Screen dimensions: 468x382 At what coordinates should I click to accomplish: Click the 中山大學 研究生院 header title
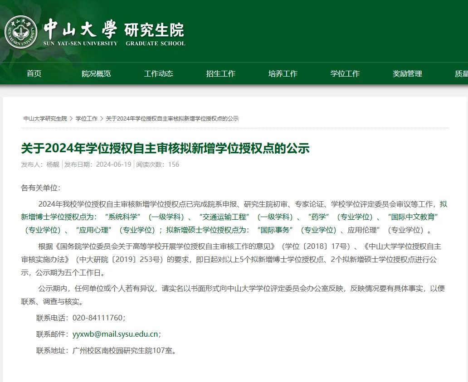(114, 32)
